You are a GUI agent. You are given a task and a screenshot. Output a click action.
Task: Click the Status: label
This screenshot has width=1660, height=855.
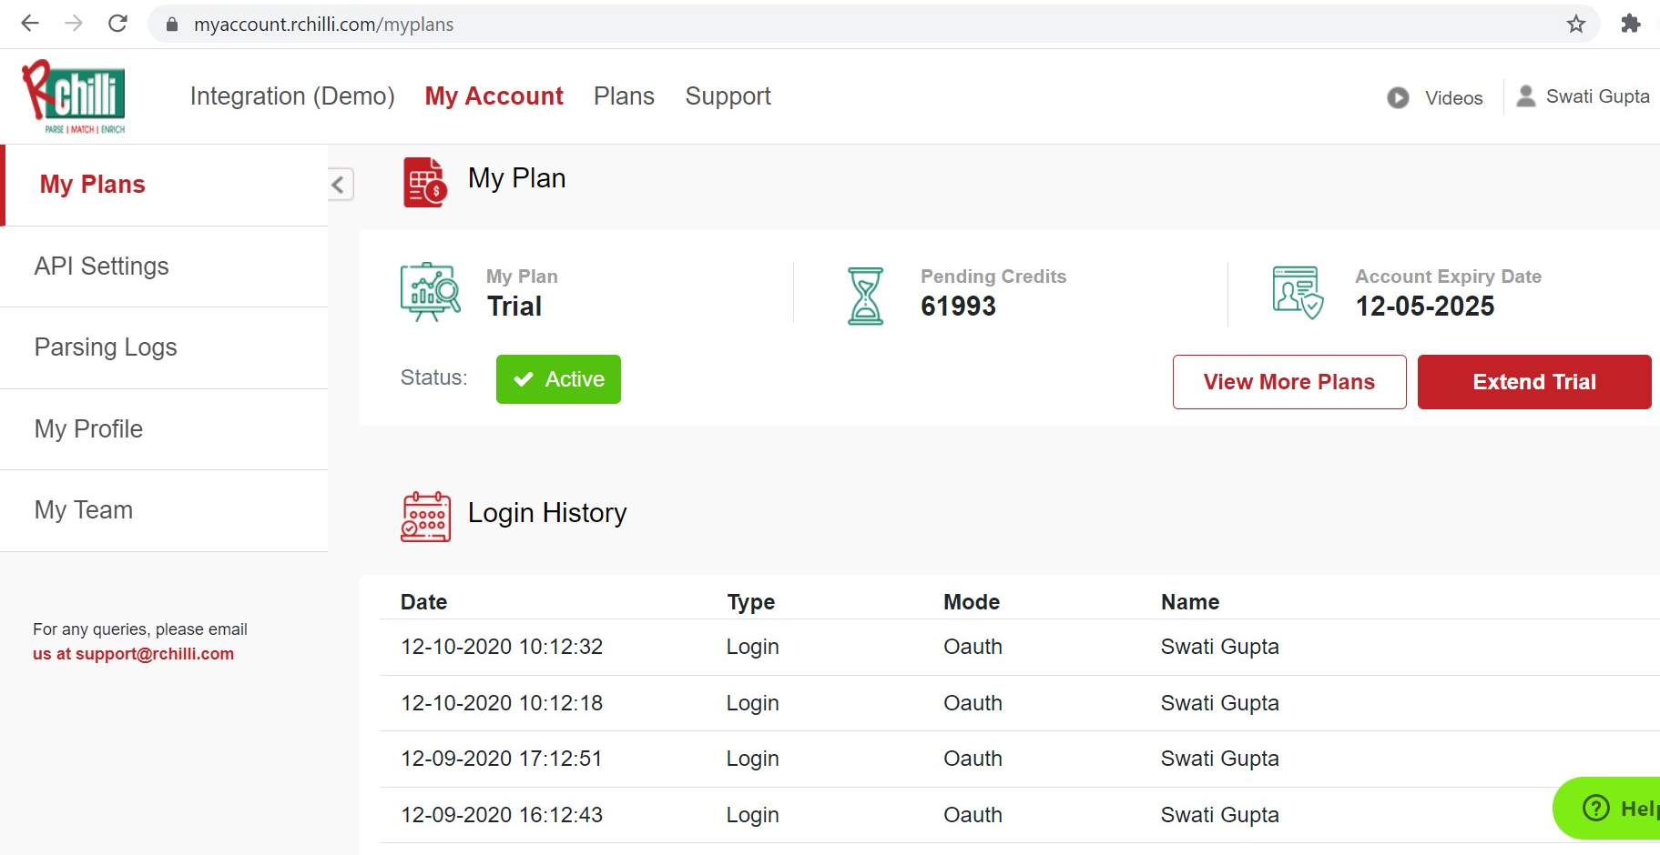433,377
